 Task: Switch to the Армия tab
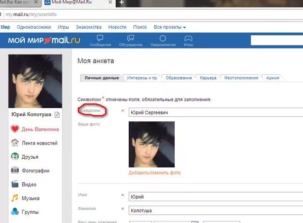click(273, 78)
